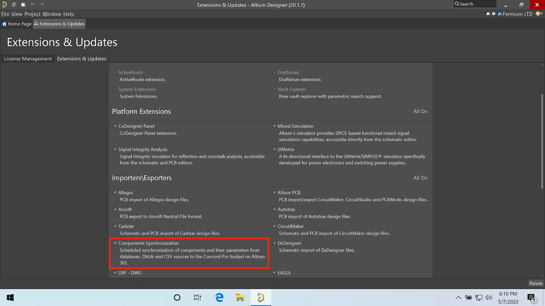545x306 pixels.
Task: Open the File menu
Action: [5, 14]
